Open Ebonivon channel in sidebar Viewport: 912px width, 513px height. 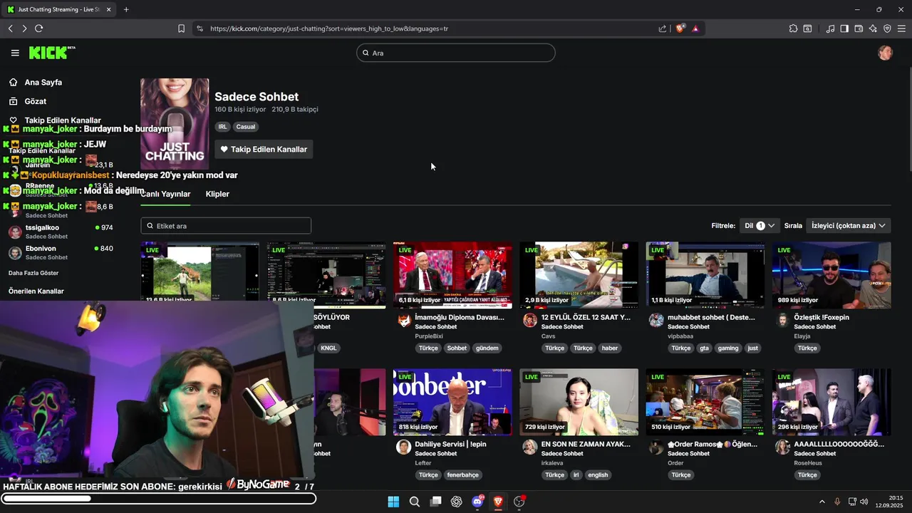click(x=61, y=252)
